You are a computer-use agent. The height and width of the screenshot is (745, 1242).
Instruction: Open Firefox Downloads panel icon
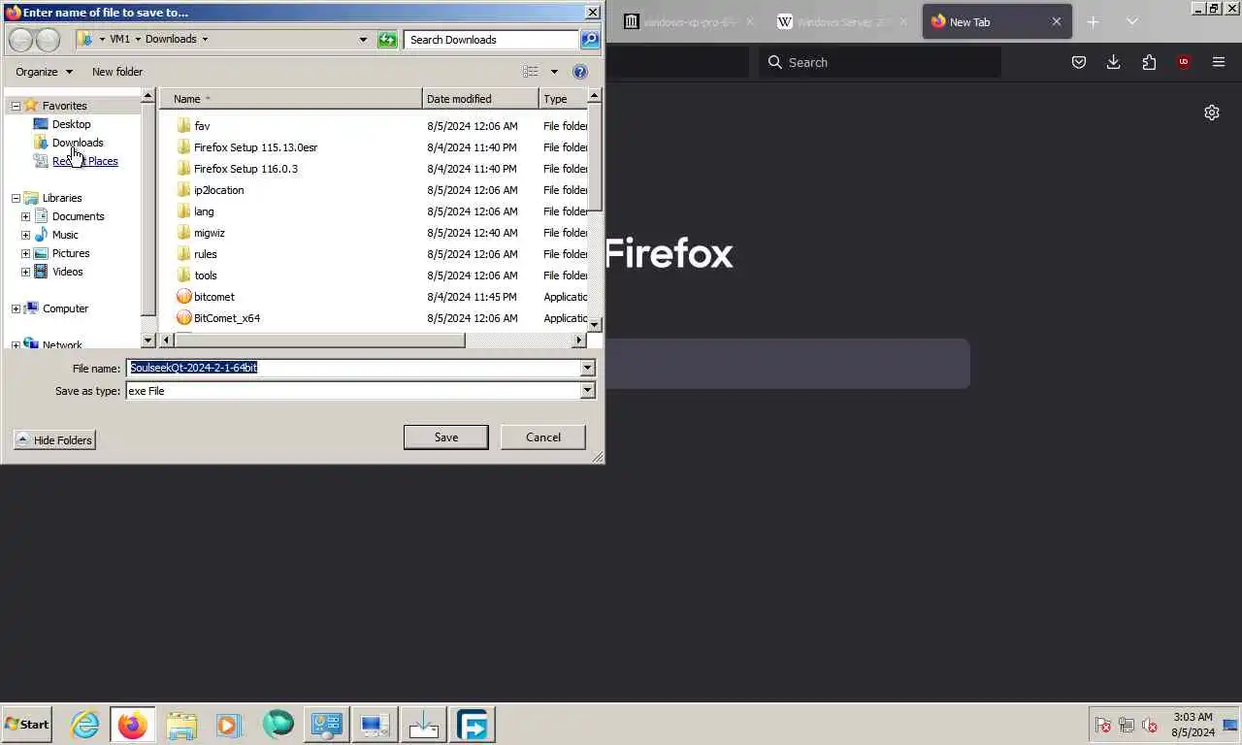pos(1114,62)
